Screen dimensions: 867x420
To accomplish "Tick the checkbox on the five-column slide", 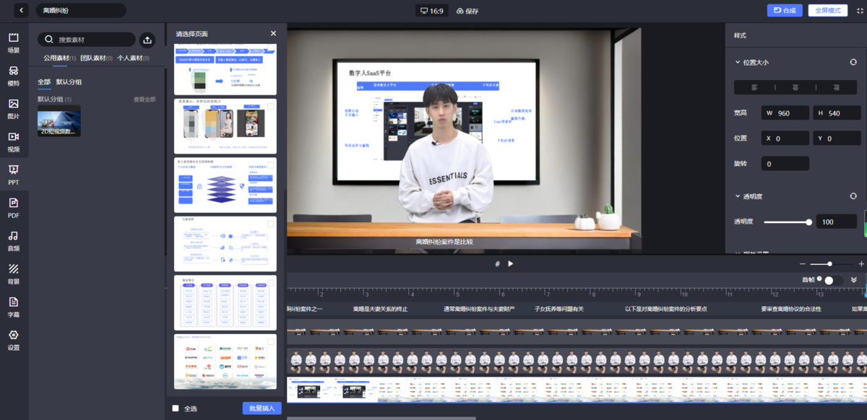I will point(271,283).
